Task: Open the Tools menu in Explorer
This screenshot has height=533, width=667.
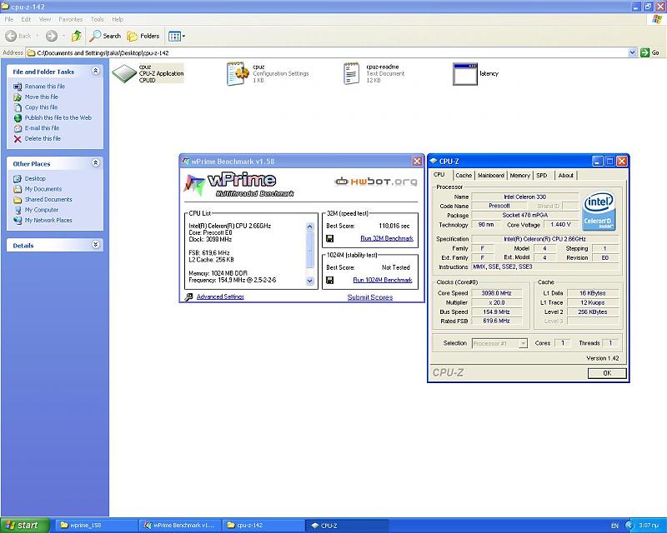Action: click(x=97, y=19)
